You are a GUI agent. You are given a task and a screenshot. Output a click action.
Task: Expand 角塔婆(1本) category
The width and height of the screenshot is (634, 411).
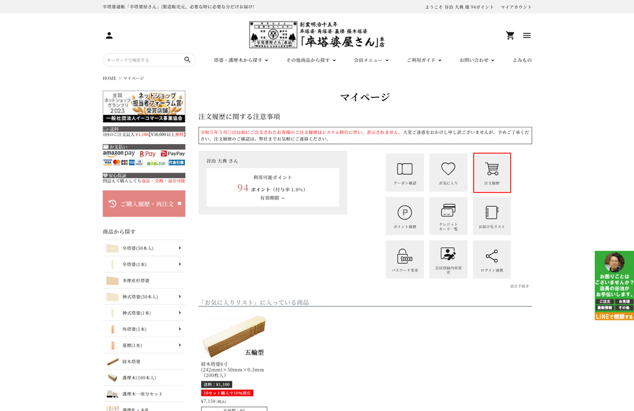[x=144, y=329]
